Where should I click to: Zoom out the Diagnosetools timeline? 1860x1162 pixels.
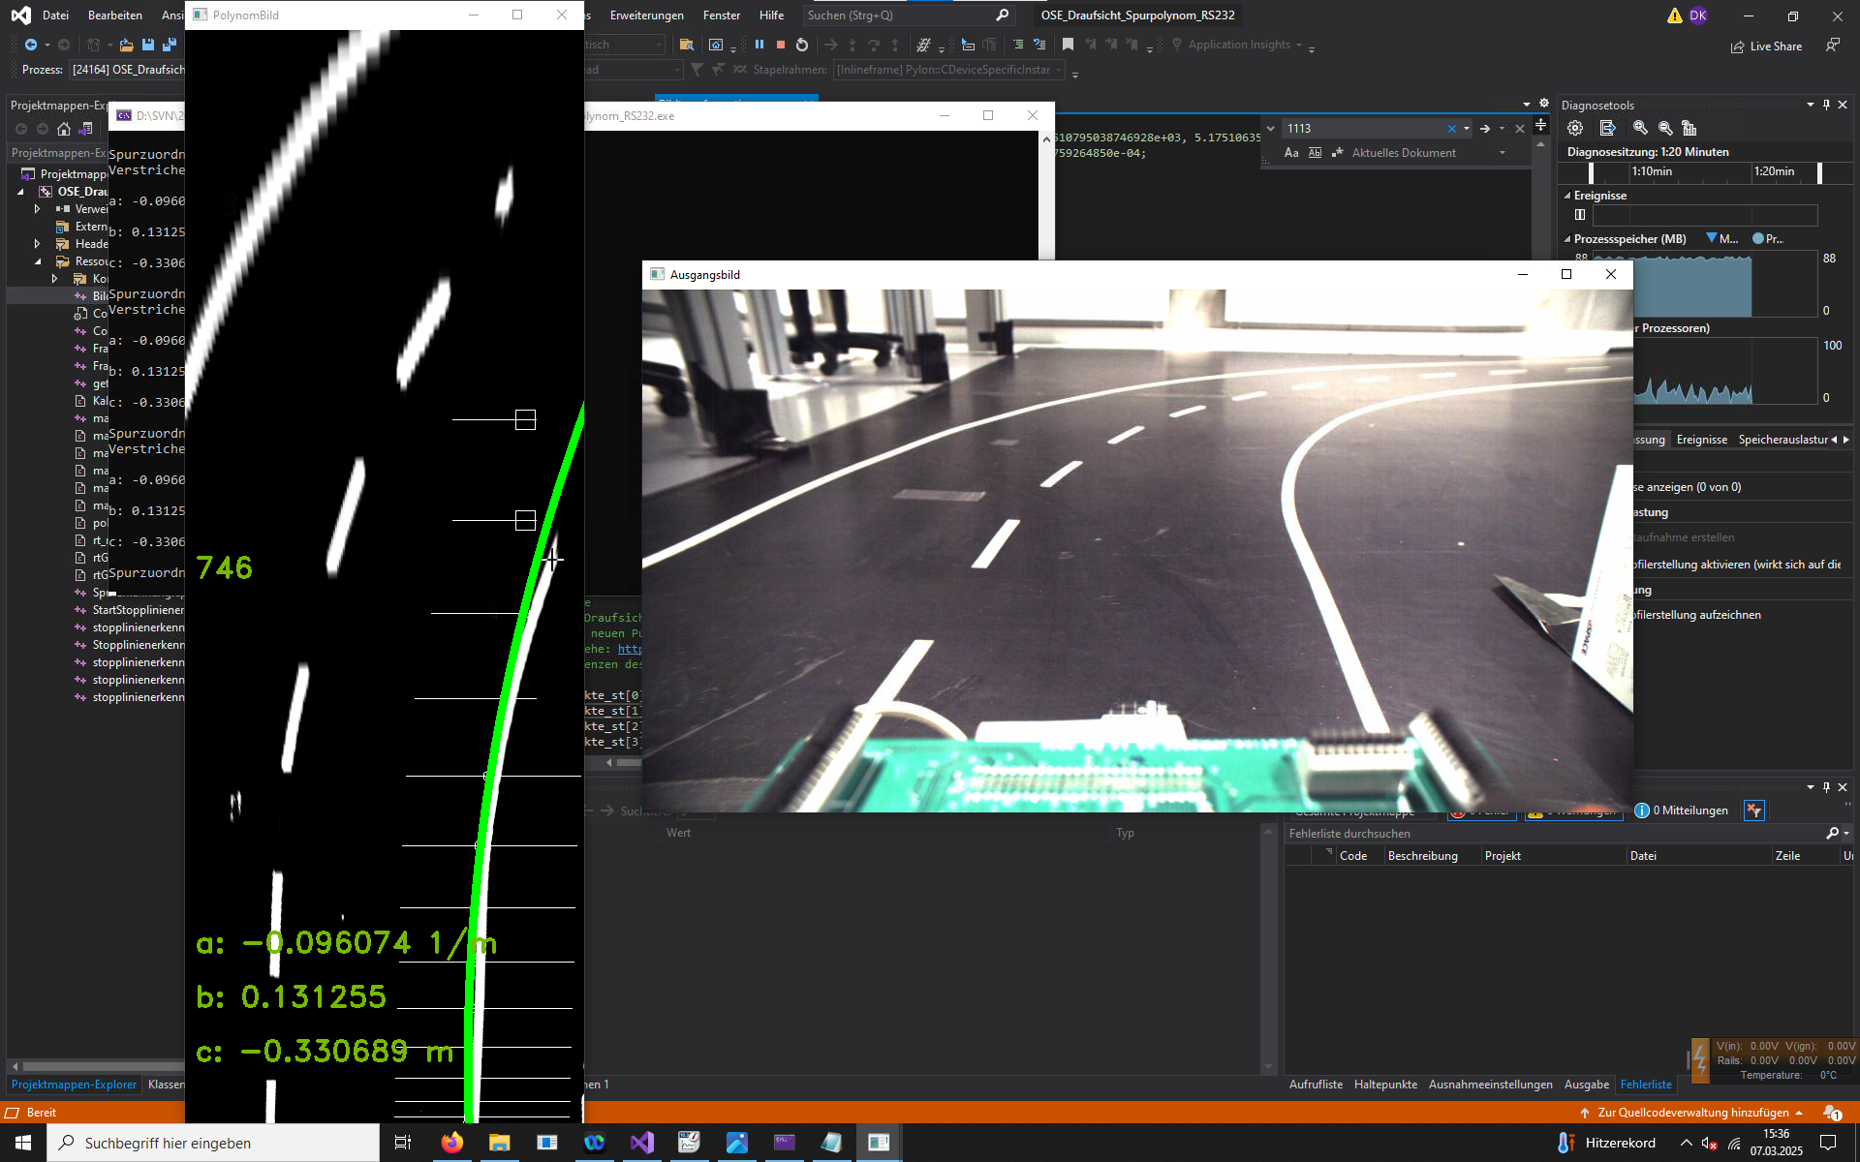[1665, 128]
